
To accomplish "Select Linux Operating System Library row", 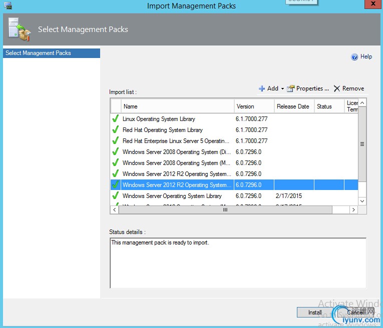I will tap(234, 119).
